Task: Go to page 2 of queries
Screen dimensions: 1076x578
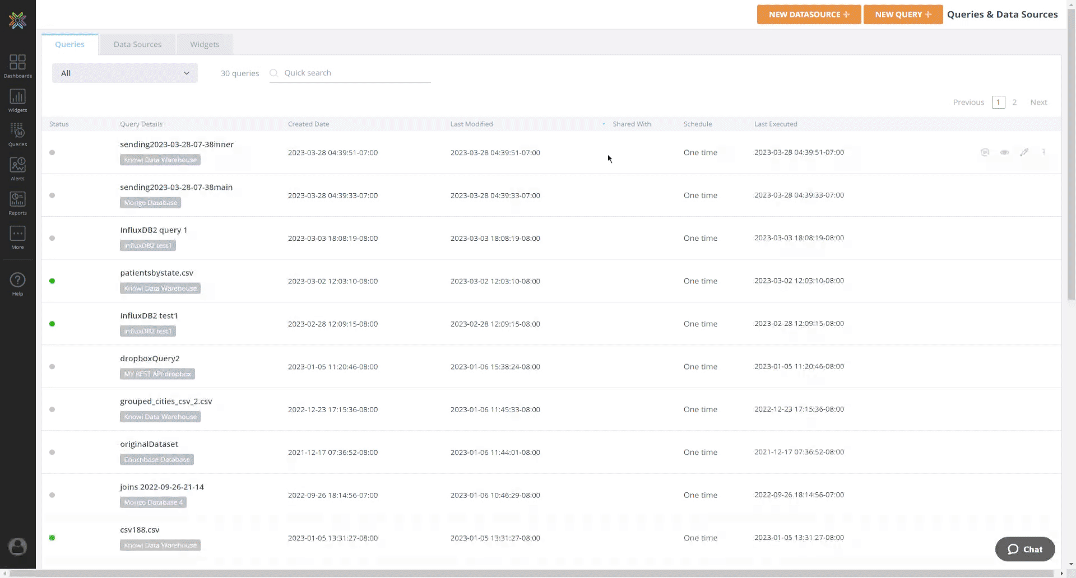Action: (x=1014, y=102)
